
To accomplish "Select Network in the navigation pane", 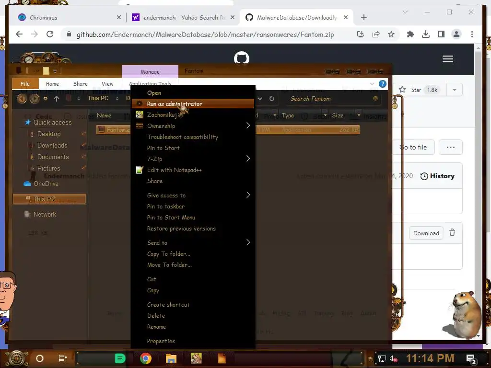I will pyautogui.click(x=45, y=214).
